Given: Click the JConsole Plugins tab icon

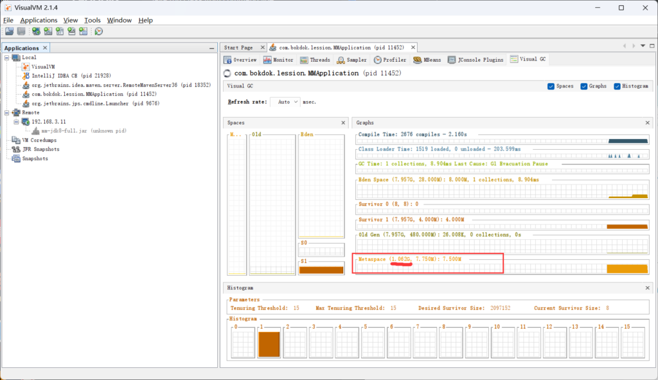Looking at the screenshot, I should click(452, 60).
